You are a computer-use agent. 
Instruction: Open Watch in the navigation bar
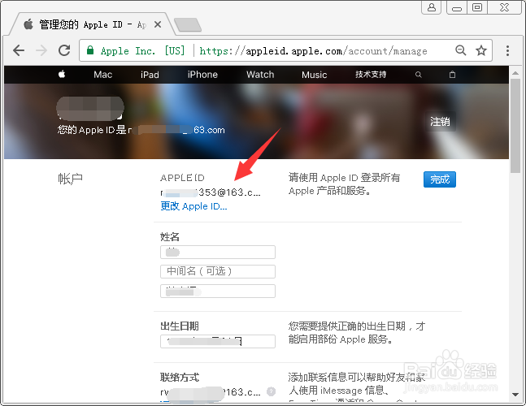click(x=260, y=75)
